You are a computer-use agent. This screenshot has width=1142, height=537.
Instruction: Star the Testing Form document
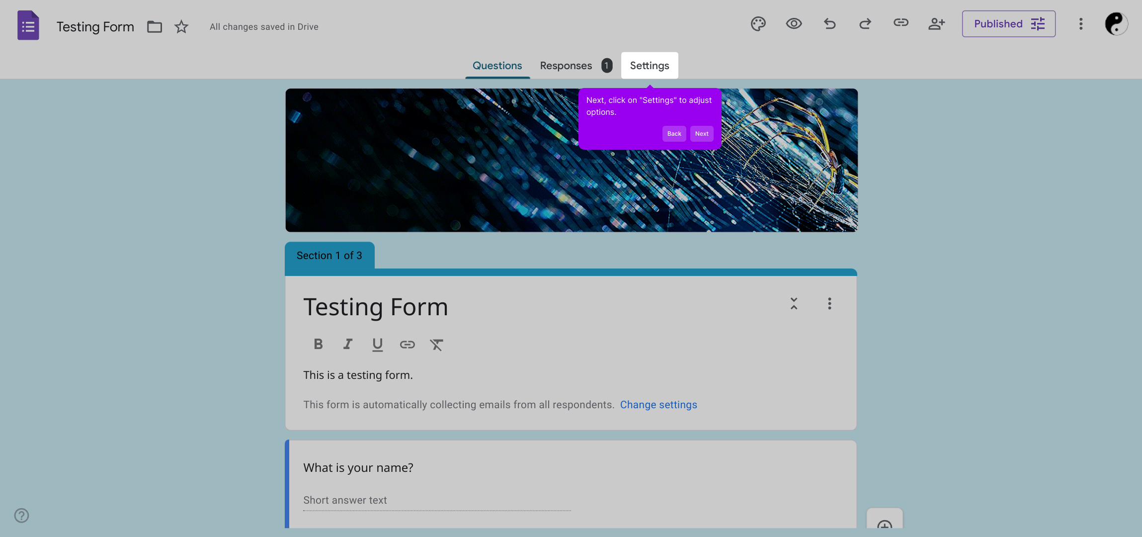click(x=181, y=27)
